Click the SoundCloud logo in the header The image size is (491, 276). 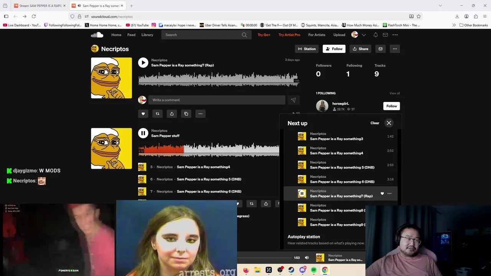point(97,35)
